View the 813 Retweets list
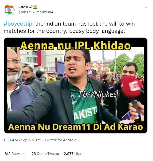 click(16, 154)
